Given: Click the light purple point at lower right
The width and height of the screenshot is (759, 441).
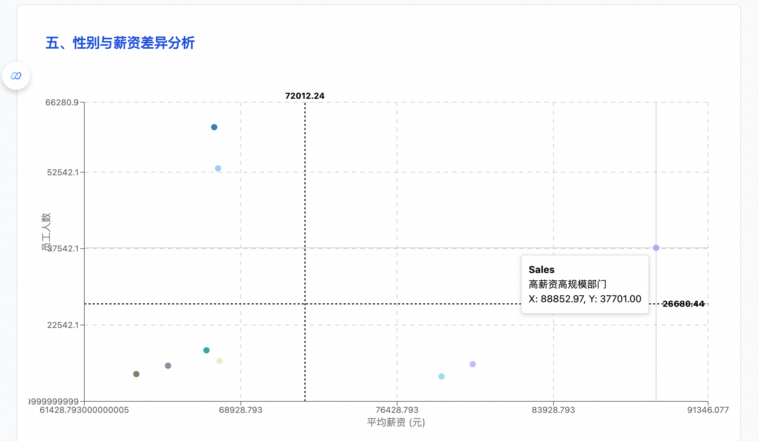Looking at the screenshot, I should tap(473, 364).
